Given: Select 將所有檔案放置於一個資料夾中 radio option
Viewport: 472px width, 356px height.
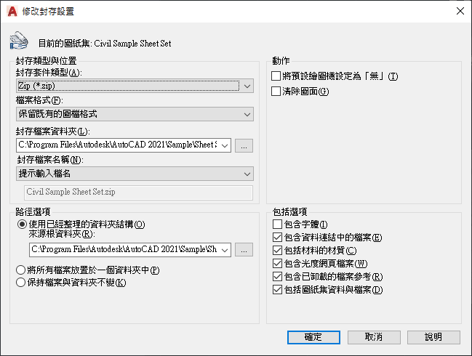Looking at the screenshot, I should pyautogui.click(x=20, y=270).
